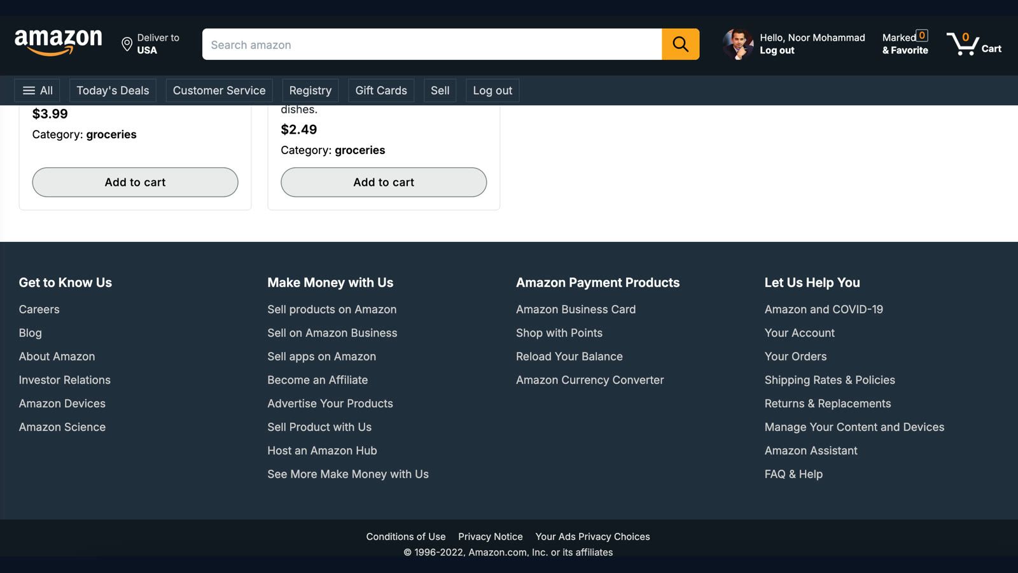Click Log out under Hello, Noor Mohammad
Screen dimensions: 1018x573
(x=777, y=50)
